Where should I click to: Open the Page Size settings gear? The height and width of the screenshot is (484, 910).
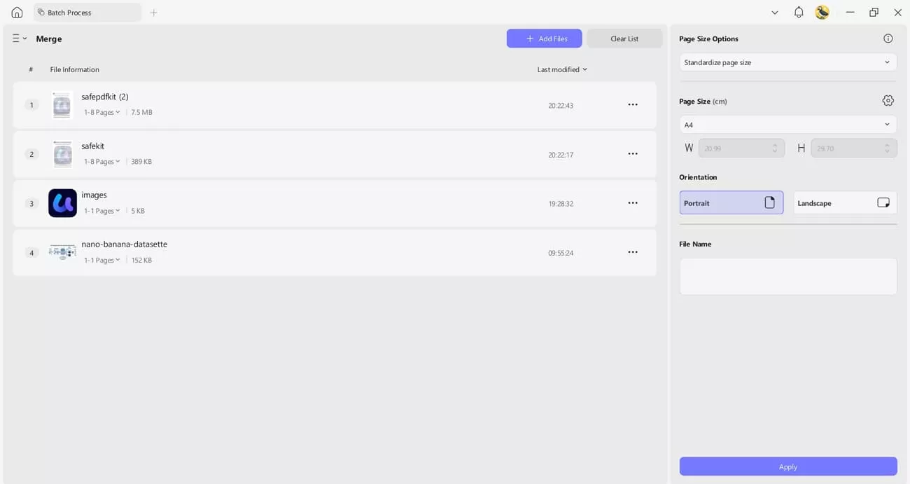coord(888,100)
